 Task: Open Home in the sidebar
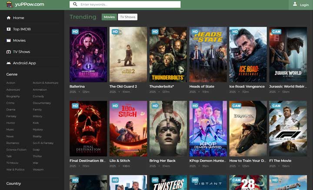pos(19,18)
